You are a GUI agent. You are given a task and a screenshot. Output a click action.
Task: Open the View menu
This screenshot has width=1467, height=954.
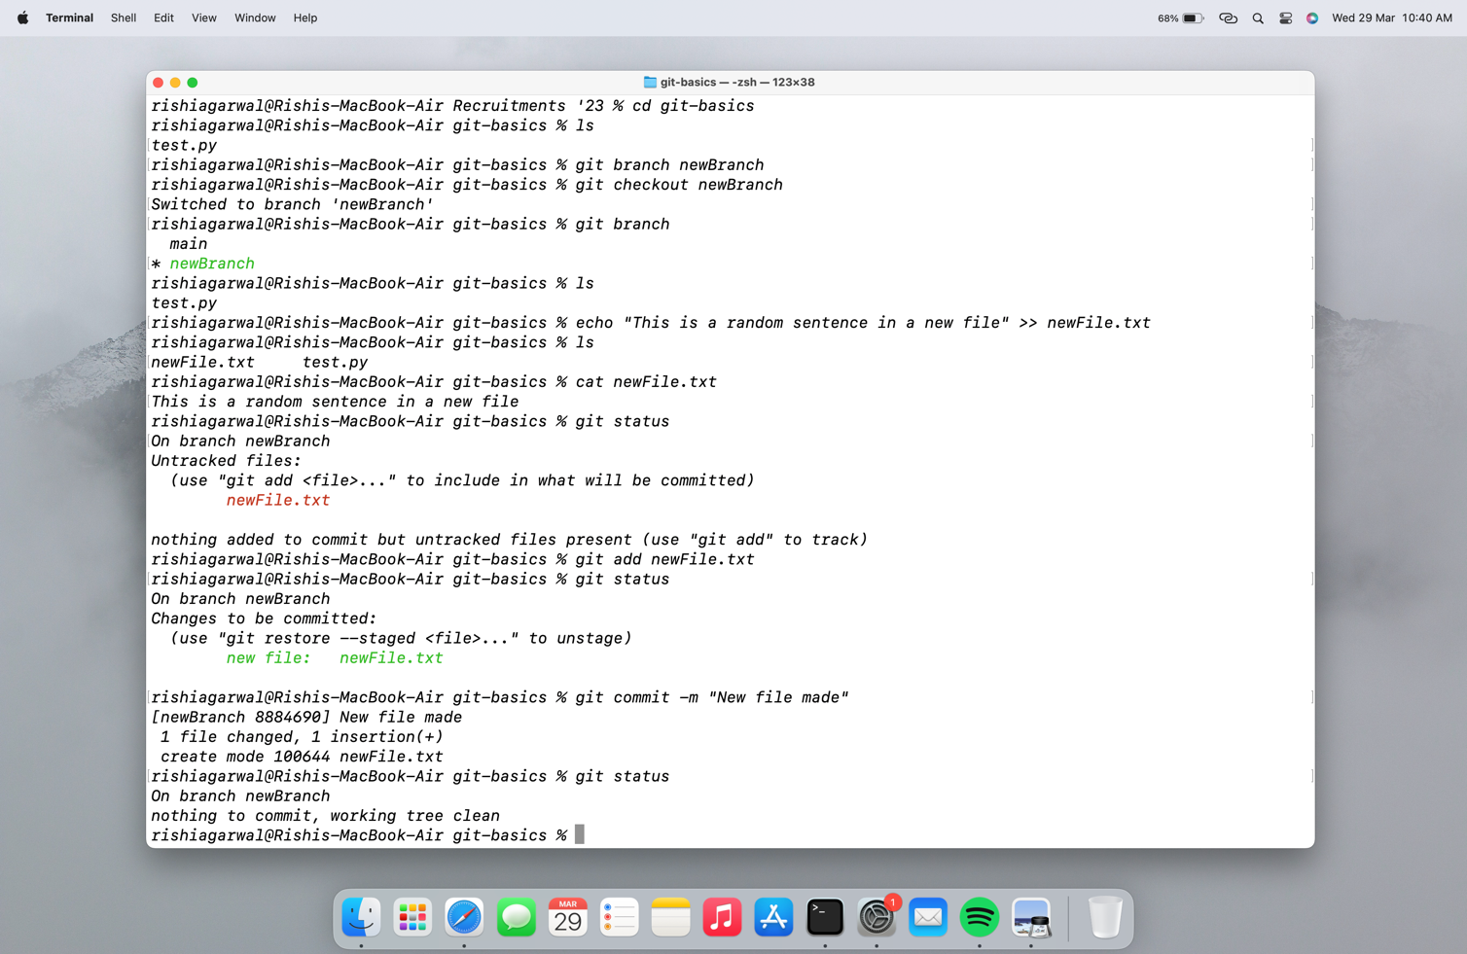point(203,18)
